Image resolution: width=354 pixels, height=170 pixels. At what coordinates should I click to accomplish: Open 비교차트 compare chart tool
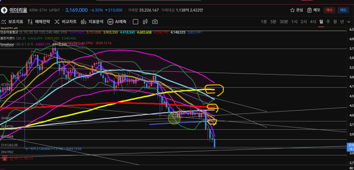tap(65, 22)
